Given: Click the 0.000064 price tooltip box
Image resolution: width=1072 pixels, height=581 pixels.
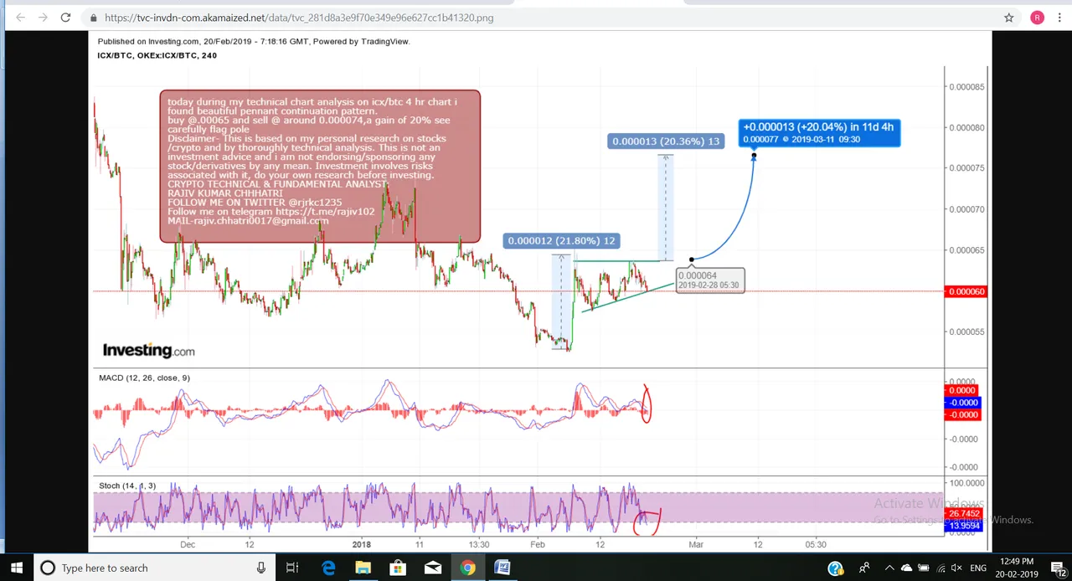Looking at the screenshot, I should click(709, 280).
